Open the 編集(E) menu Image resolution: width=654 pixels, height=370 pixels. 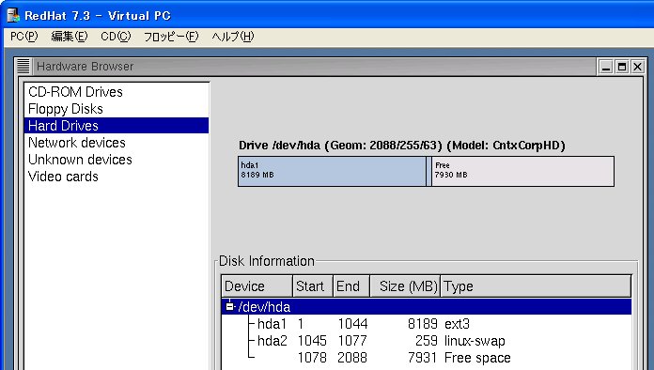[70, 37]
